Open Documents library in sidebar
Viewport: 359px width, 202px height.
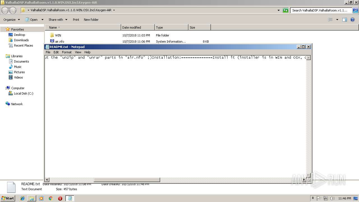point(21,61)
